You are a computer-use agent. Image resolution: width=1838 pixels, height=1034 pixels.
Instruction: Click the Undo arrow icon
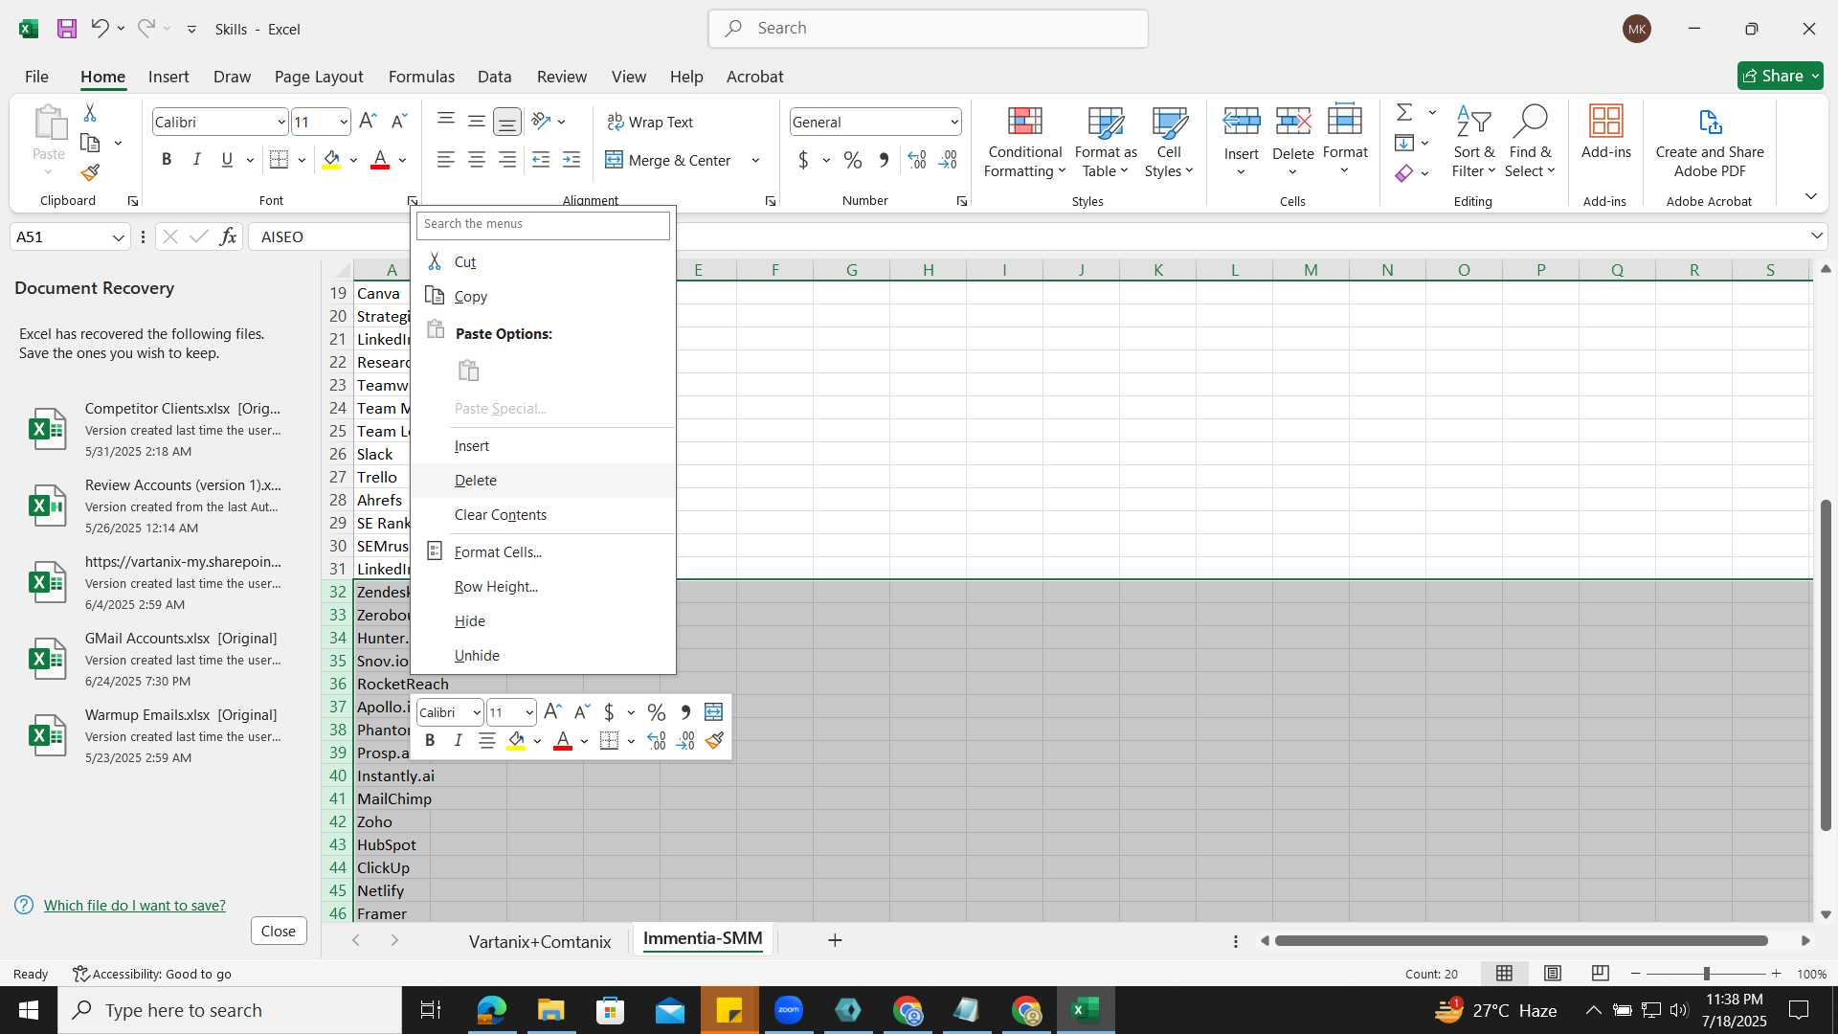(100, 29)
